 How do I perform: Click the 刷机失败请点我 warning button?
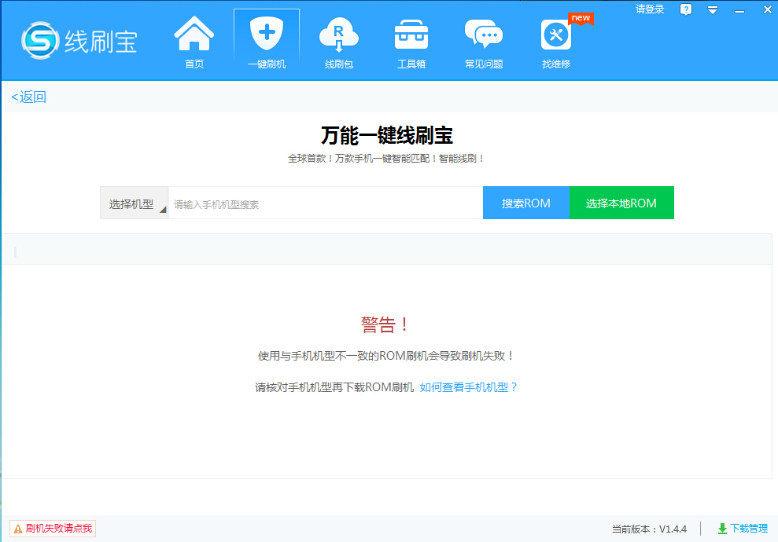click(53, 529)
